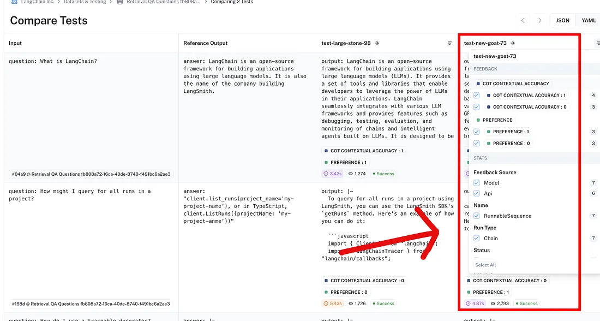Click PREFERENCE : 0 tag above 5.43s latency
The image size is (600, 321).
click(346, 292)
